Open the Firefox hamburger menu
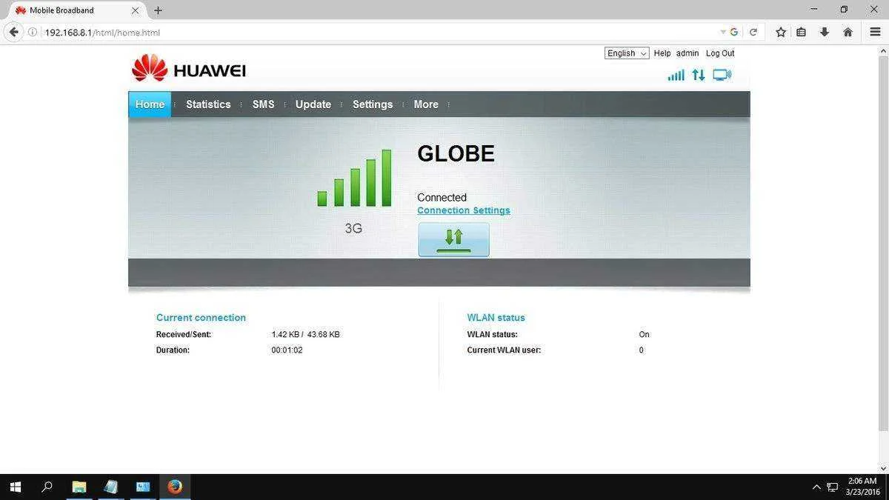The width and height of the screenshot is (889, 500). [875, 32]
